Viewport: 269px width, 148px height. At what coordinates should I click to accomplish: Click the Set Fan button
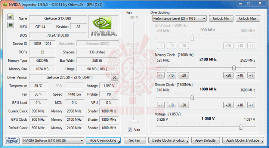(x=134, y=140)
